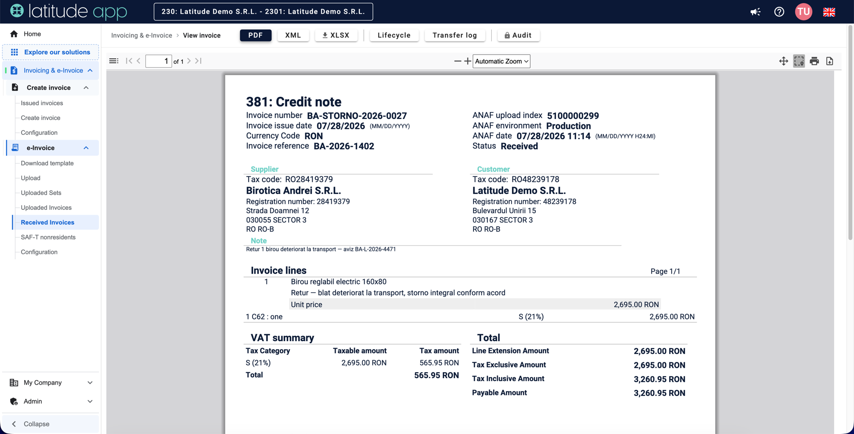854x434 pixels.
Task: Open Explore our solutions
Action: [x=50, y=52]
